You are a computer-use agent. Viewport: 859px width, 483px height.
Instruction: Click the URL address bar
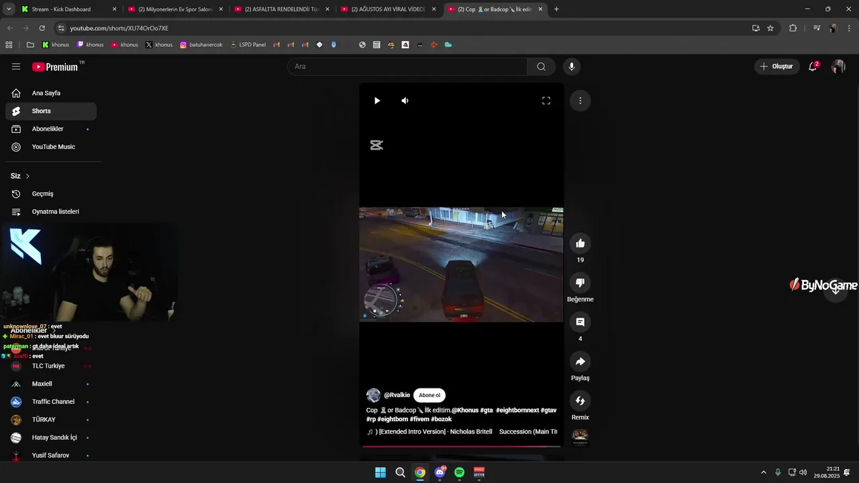tap(403, 28)
